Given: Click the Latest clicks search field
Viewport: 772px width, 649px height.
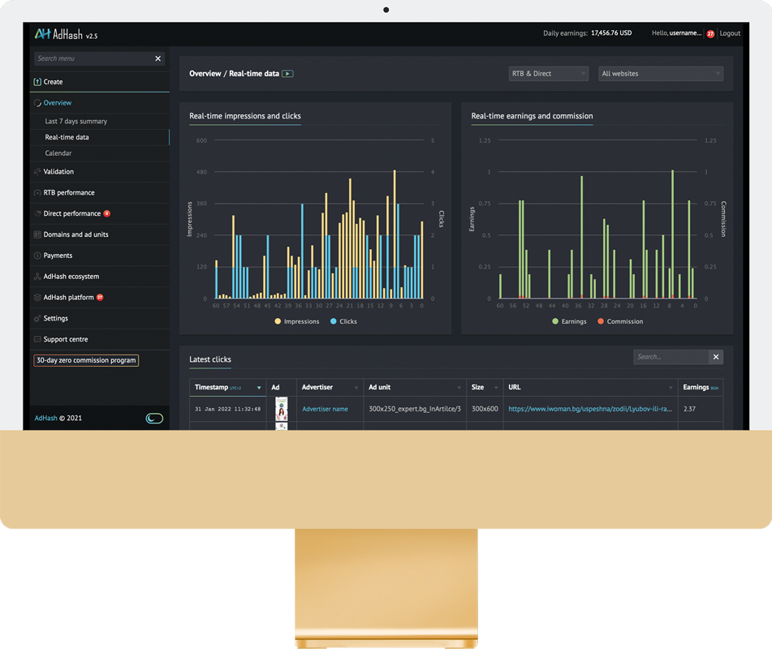Looking at the screenshot, I should [671, 357].
